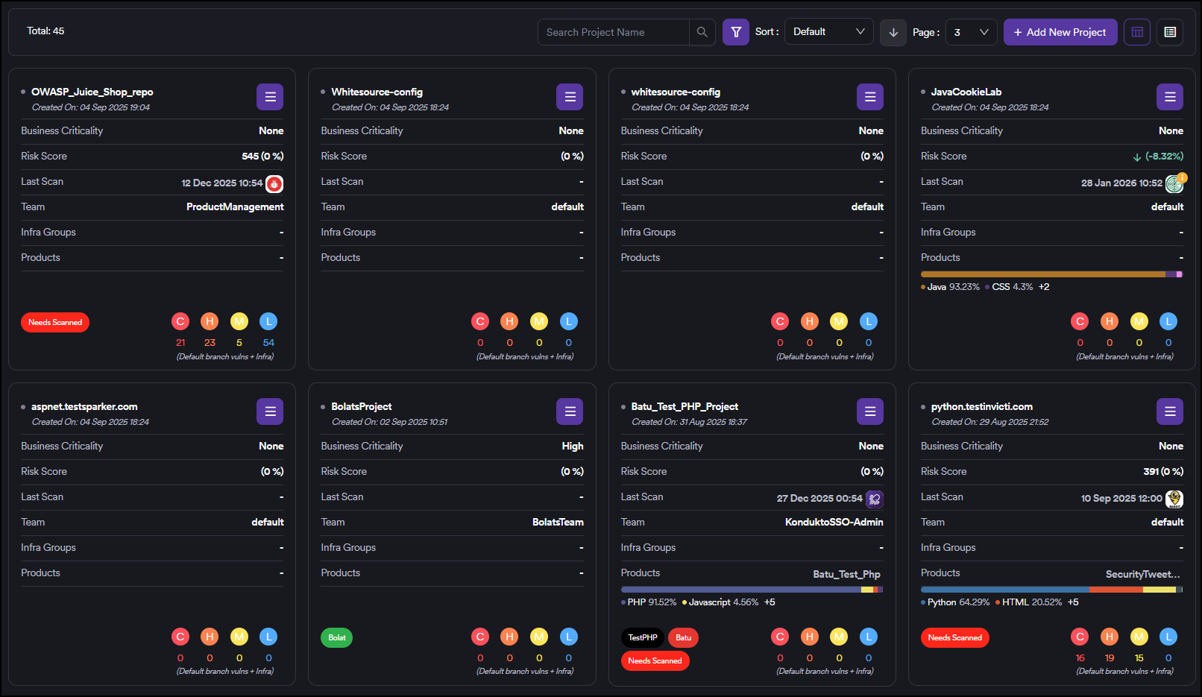Viewport: 1202px width, 697px height.
Task: Click Add New Project button
Action: pyautogui.click(x=1060, y=32)
